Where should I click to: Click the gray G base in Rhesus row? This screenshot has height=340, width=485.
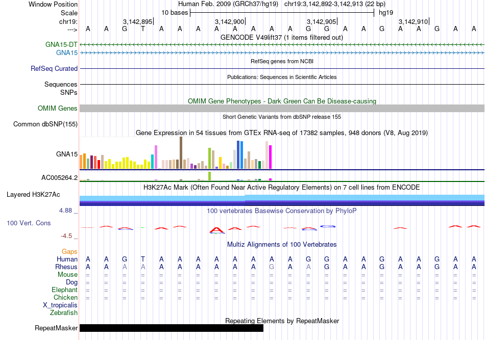272,267
